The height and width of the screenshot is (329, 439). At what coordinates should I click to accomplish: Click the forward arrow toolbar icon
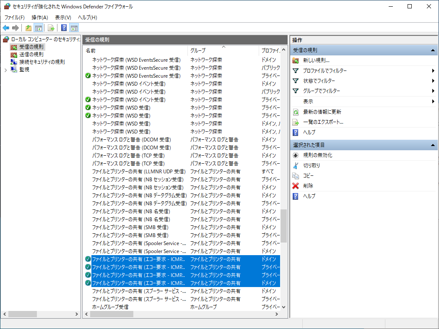pos(16,28)
